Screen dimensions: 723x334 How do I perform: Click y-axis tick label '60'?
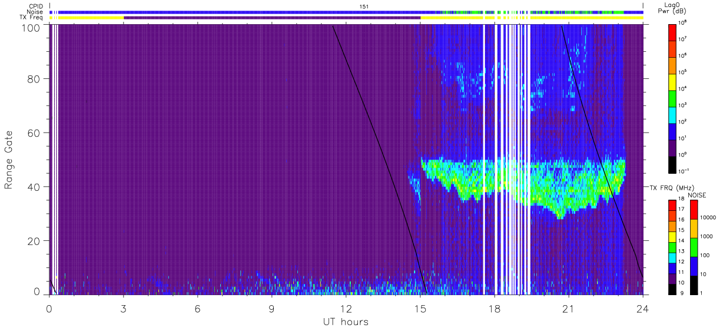pyautogui.click(x=34, y=133)
